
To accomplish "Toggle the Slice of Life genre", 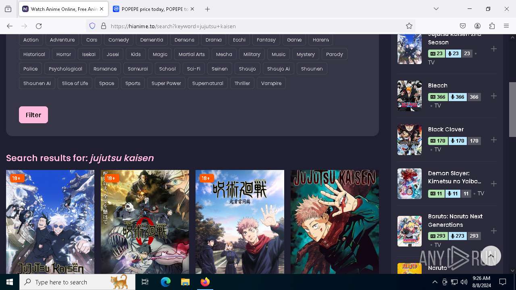I will point(75,83).
